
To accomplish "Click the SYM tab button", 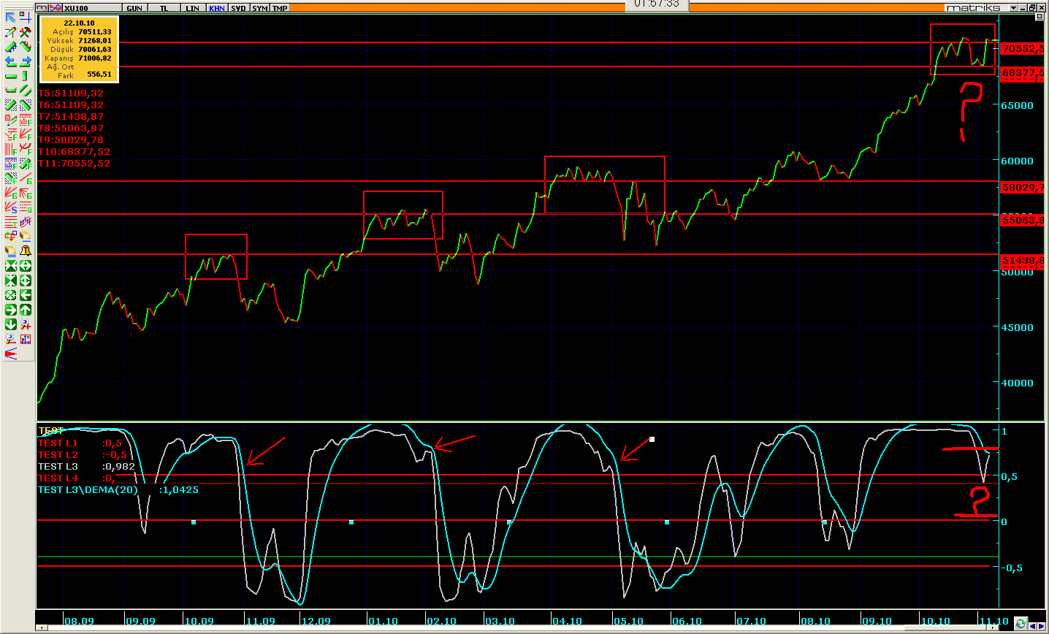I will point(259,8).
